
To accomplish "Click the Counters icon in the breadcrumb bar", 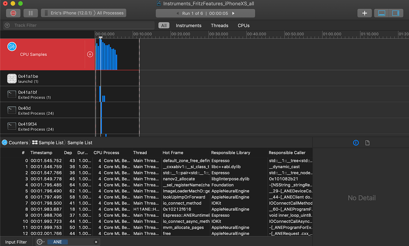I will (x=5, y=142).
